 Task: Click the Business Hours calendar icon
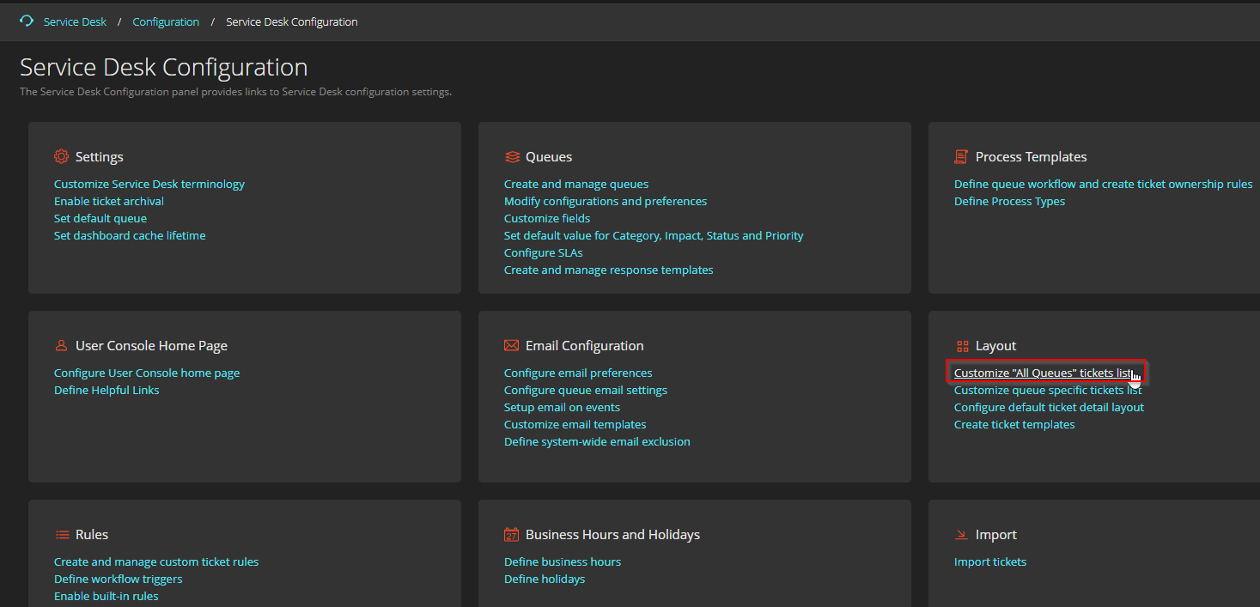pos(512,534)
